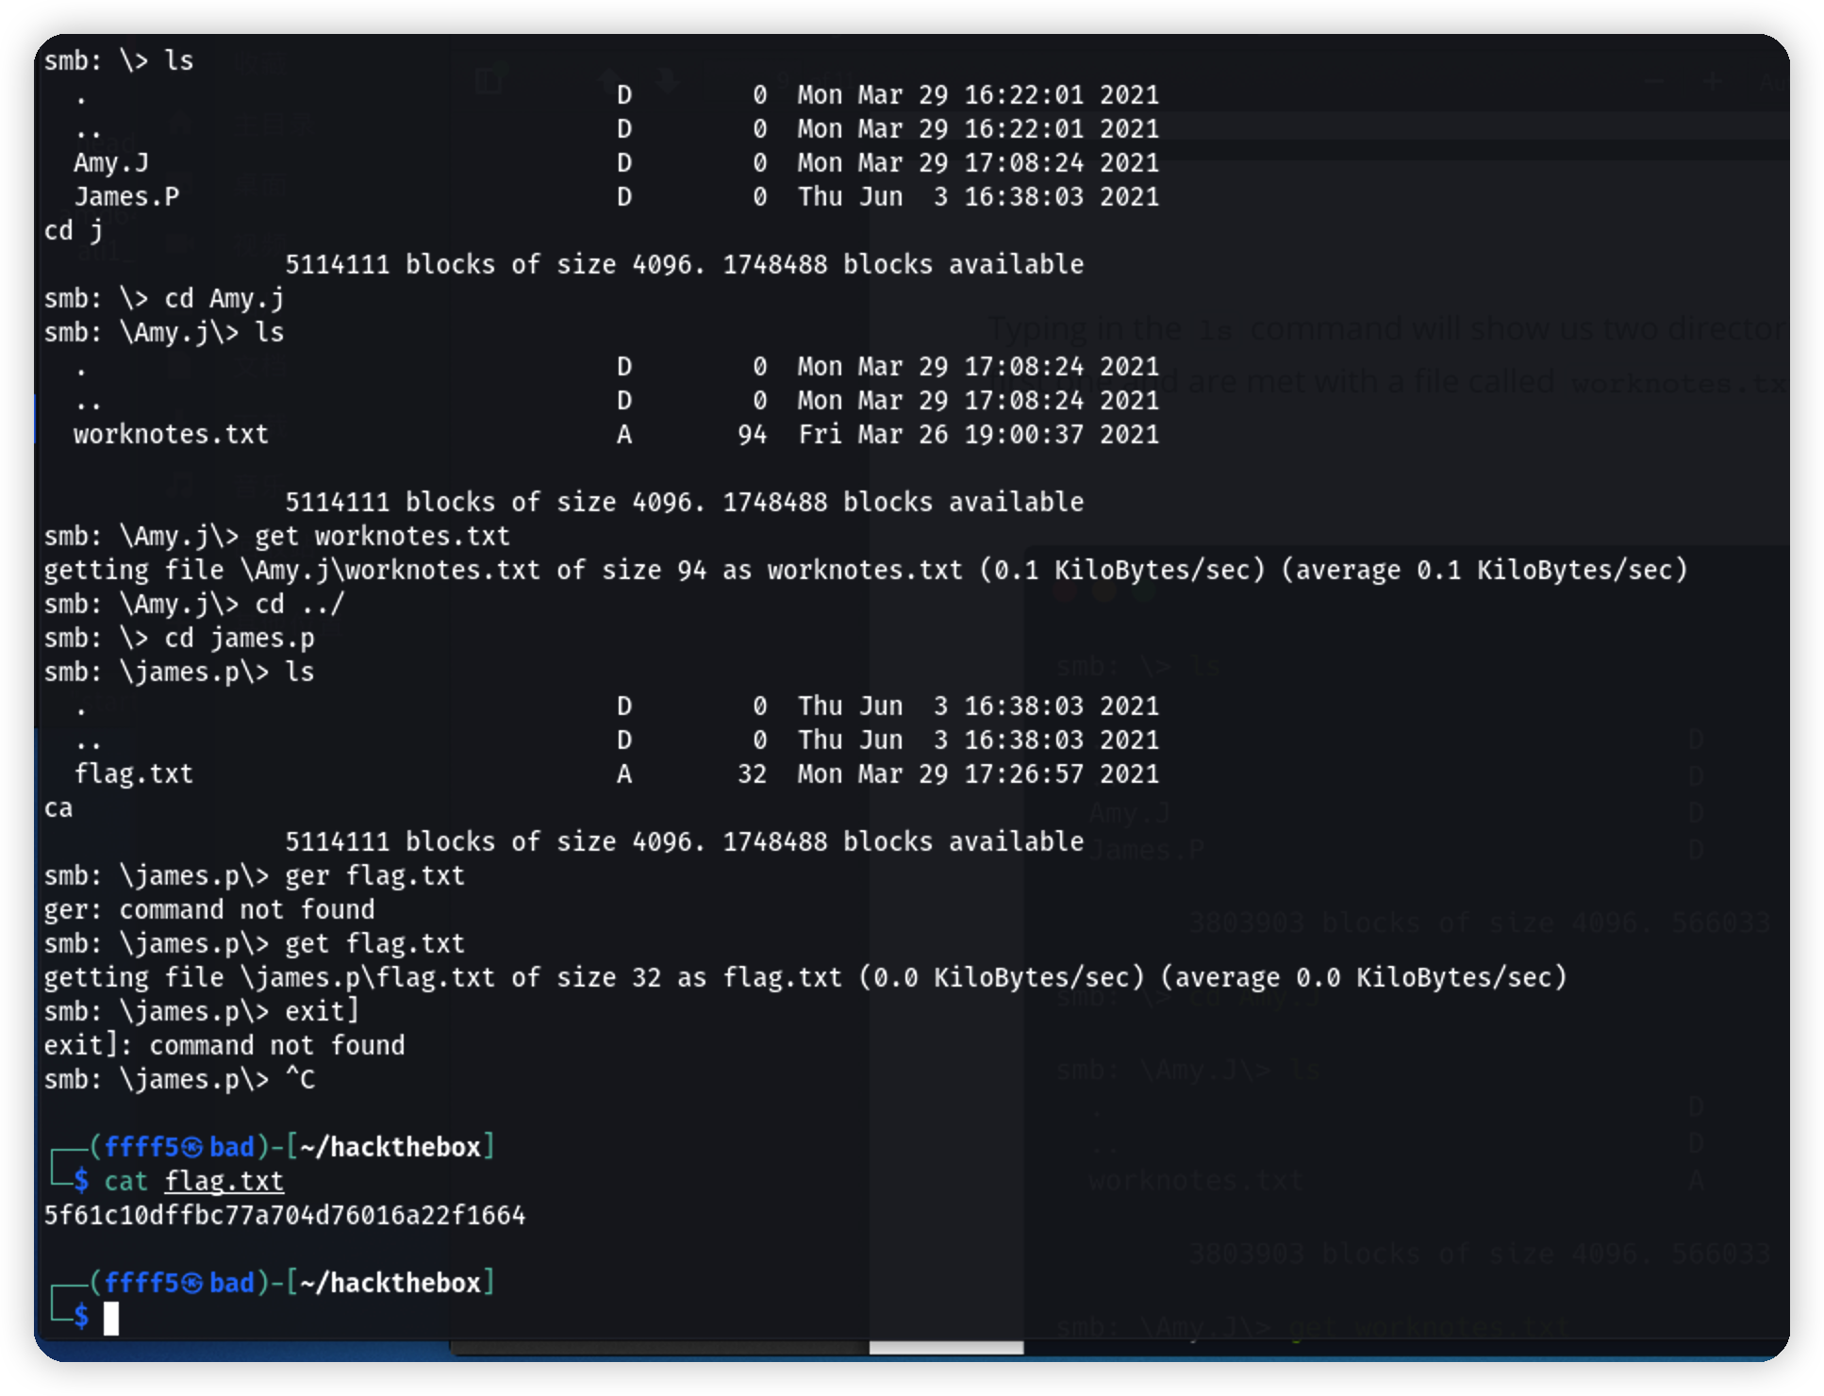Screen dimensions: 1824x1396
Task: Click the timestamp 'Mon Mar 29 17:26:57 2021'
Action: pyautogui.click(x=979, y=774)
